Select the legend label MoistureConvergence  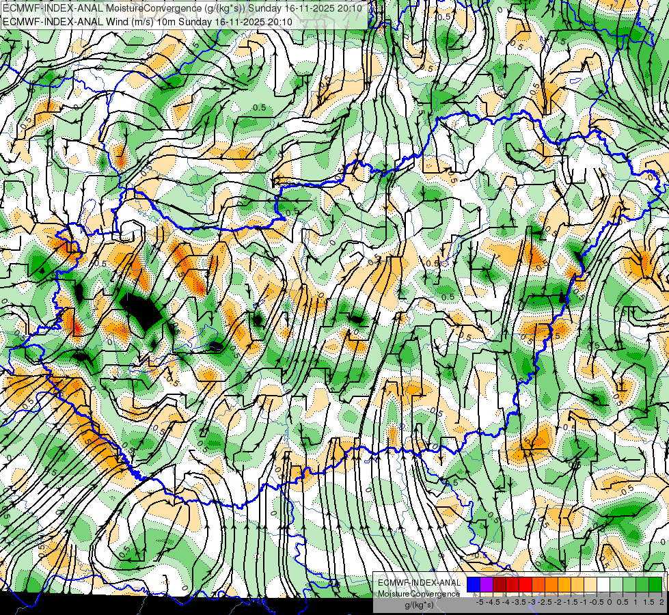[x=419, y=594]
